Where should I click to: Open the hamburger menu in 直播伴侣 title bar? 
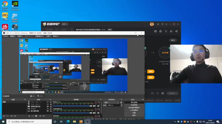166,24
